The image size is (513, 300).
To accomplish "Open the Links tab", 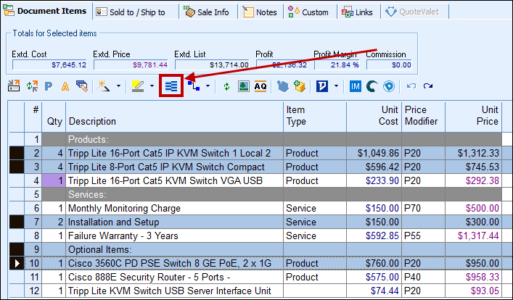I will coord(358,12).
